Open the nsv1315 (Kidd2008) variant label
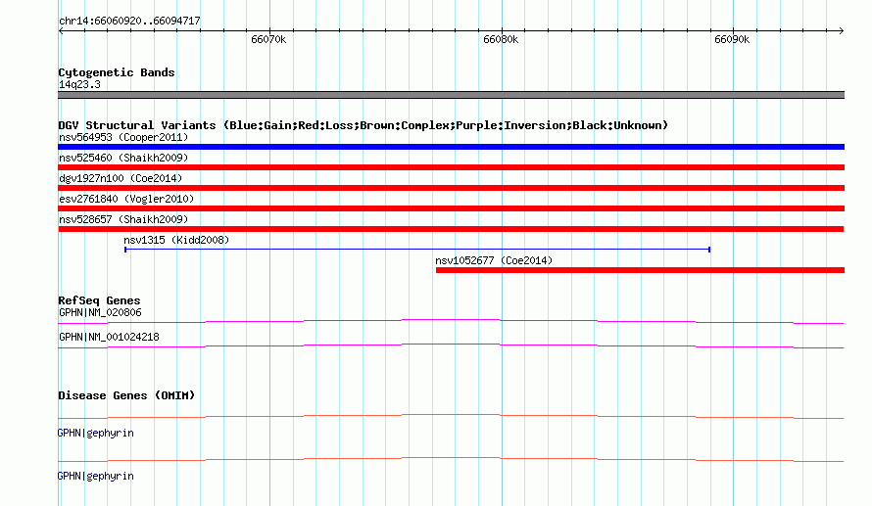Viewport: 872px width, 506px height. click(176, 240)
